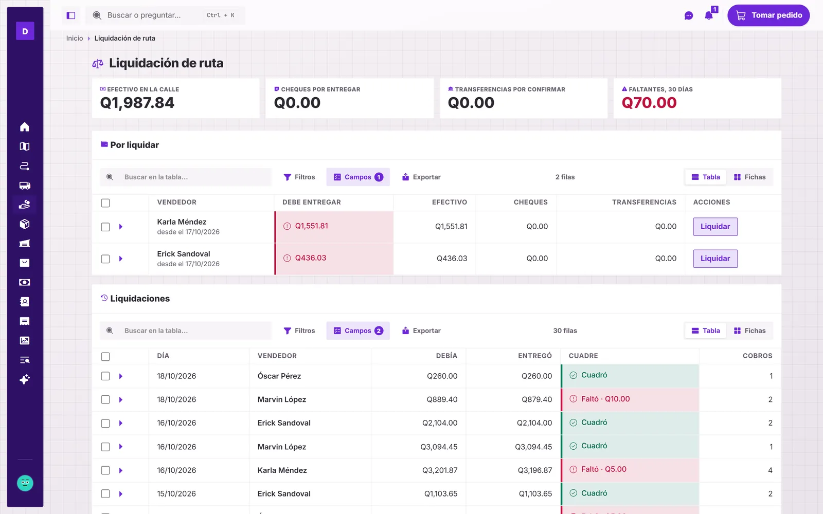
Task: Toggle select-all checkbox in Por liquidar header
Action: pyautogui.click(x=105, y=203)
